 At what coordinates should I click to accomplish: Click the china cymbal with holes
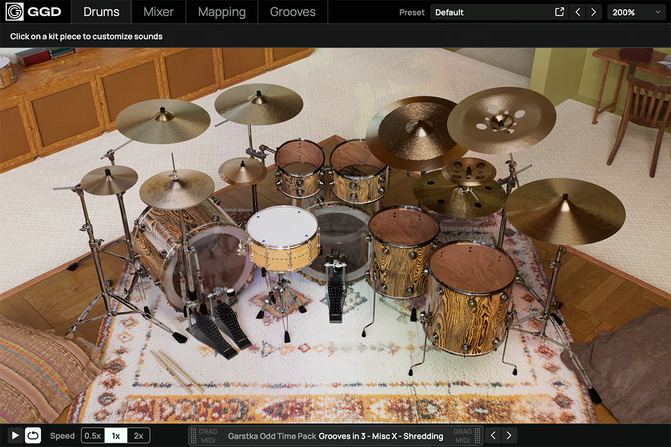501,120
